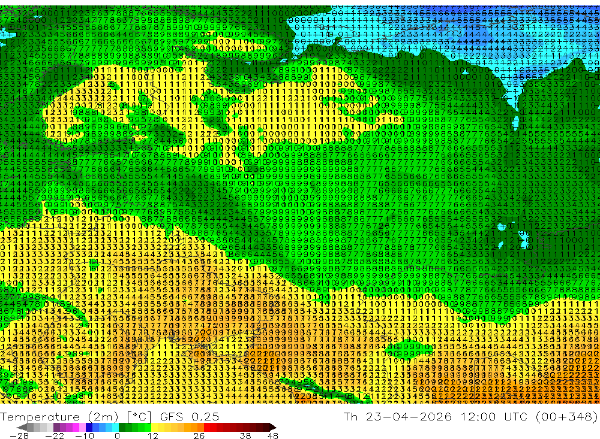Click the 'Temperature (2m) [°C]' title text
Screen dimensions: 600x439
click(76, 416)
